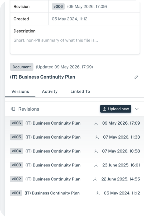Download the original v001 revision
The width and height of the screenshot is (144, 218).
click(98, 193)
